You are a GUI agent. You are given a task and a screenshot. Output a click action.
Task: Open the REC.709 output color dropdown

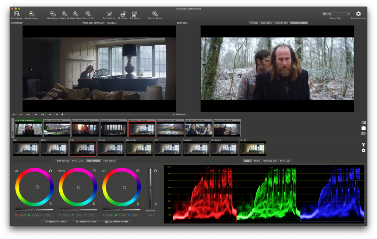336,14
